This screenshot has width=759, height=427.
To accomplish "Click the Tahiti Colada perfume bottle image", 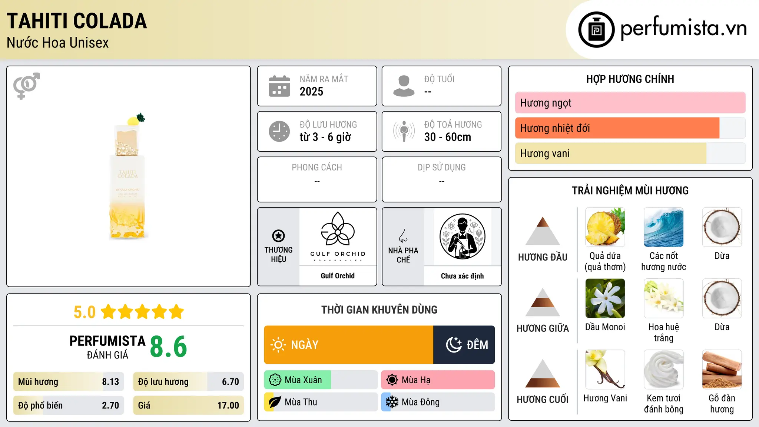I will (128, 176).
